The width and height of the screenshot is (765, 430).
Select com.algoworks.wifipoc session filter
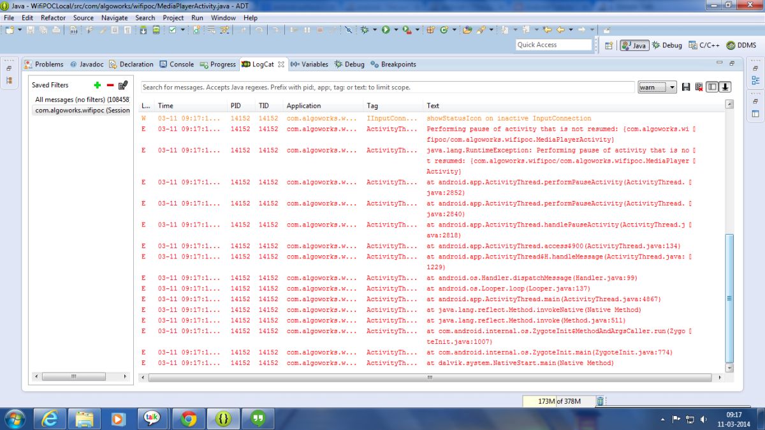(x=82, y=110)
